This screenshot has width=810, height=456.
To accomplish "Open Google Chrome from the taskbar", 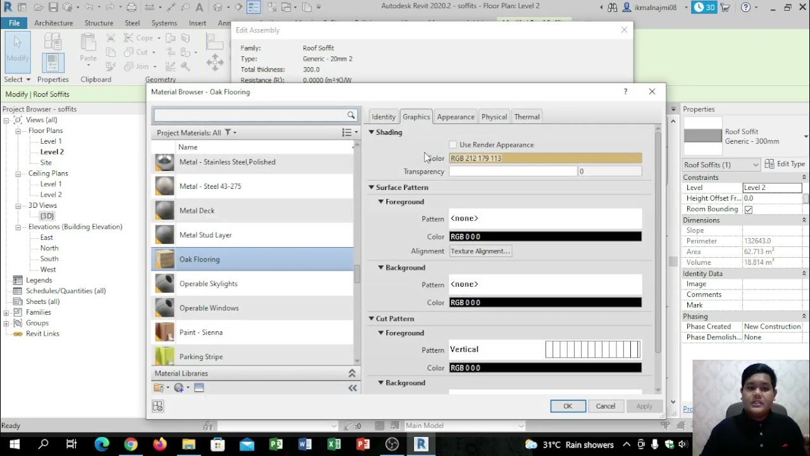I will [x=130, y=445].
